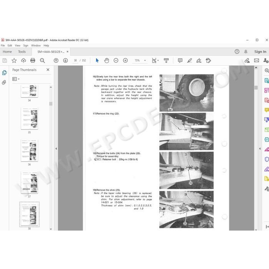This screenshot has width=269, height=269.
Task: Switch to the Tools tab
Action: pyautogui.click(x=22, y=51)
